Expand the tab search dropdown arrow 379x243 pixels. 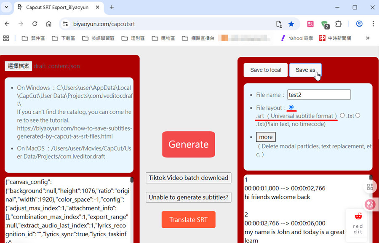(x=6, y=7)
